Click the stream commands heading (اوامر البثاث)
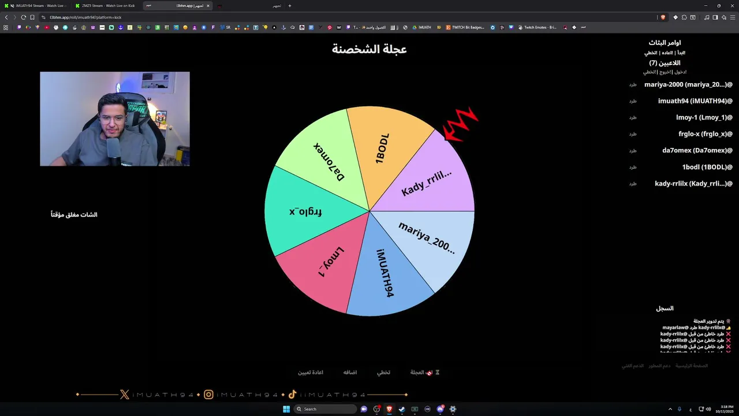This screenshot has height=416, width=739. click(665, 43)
